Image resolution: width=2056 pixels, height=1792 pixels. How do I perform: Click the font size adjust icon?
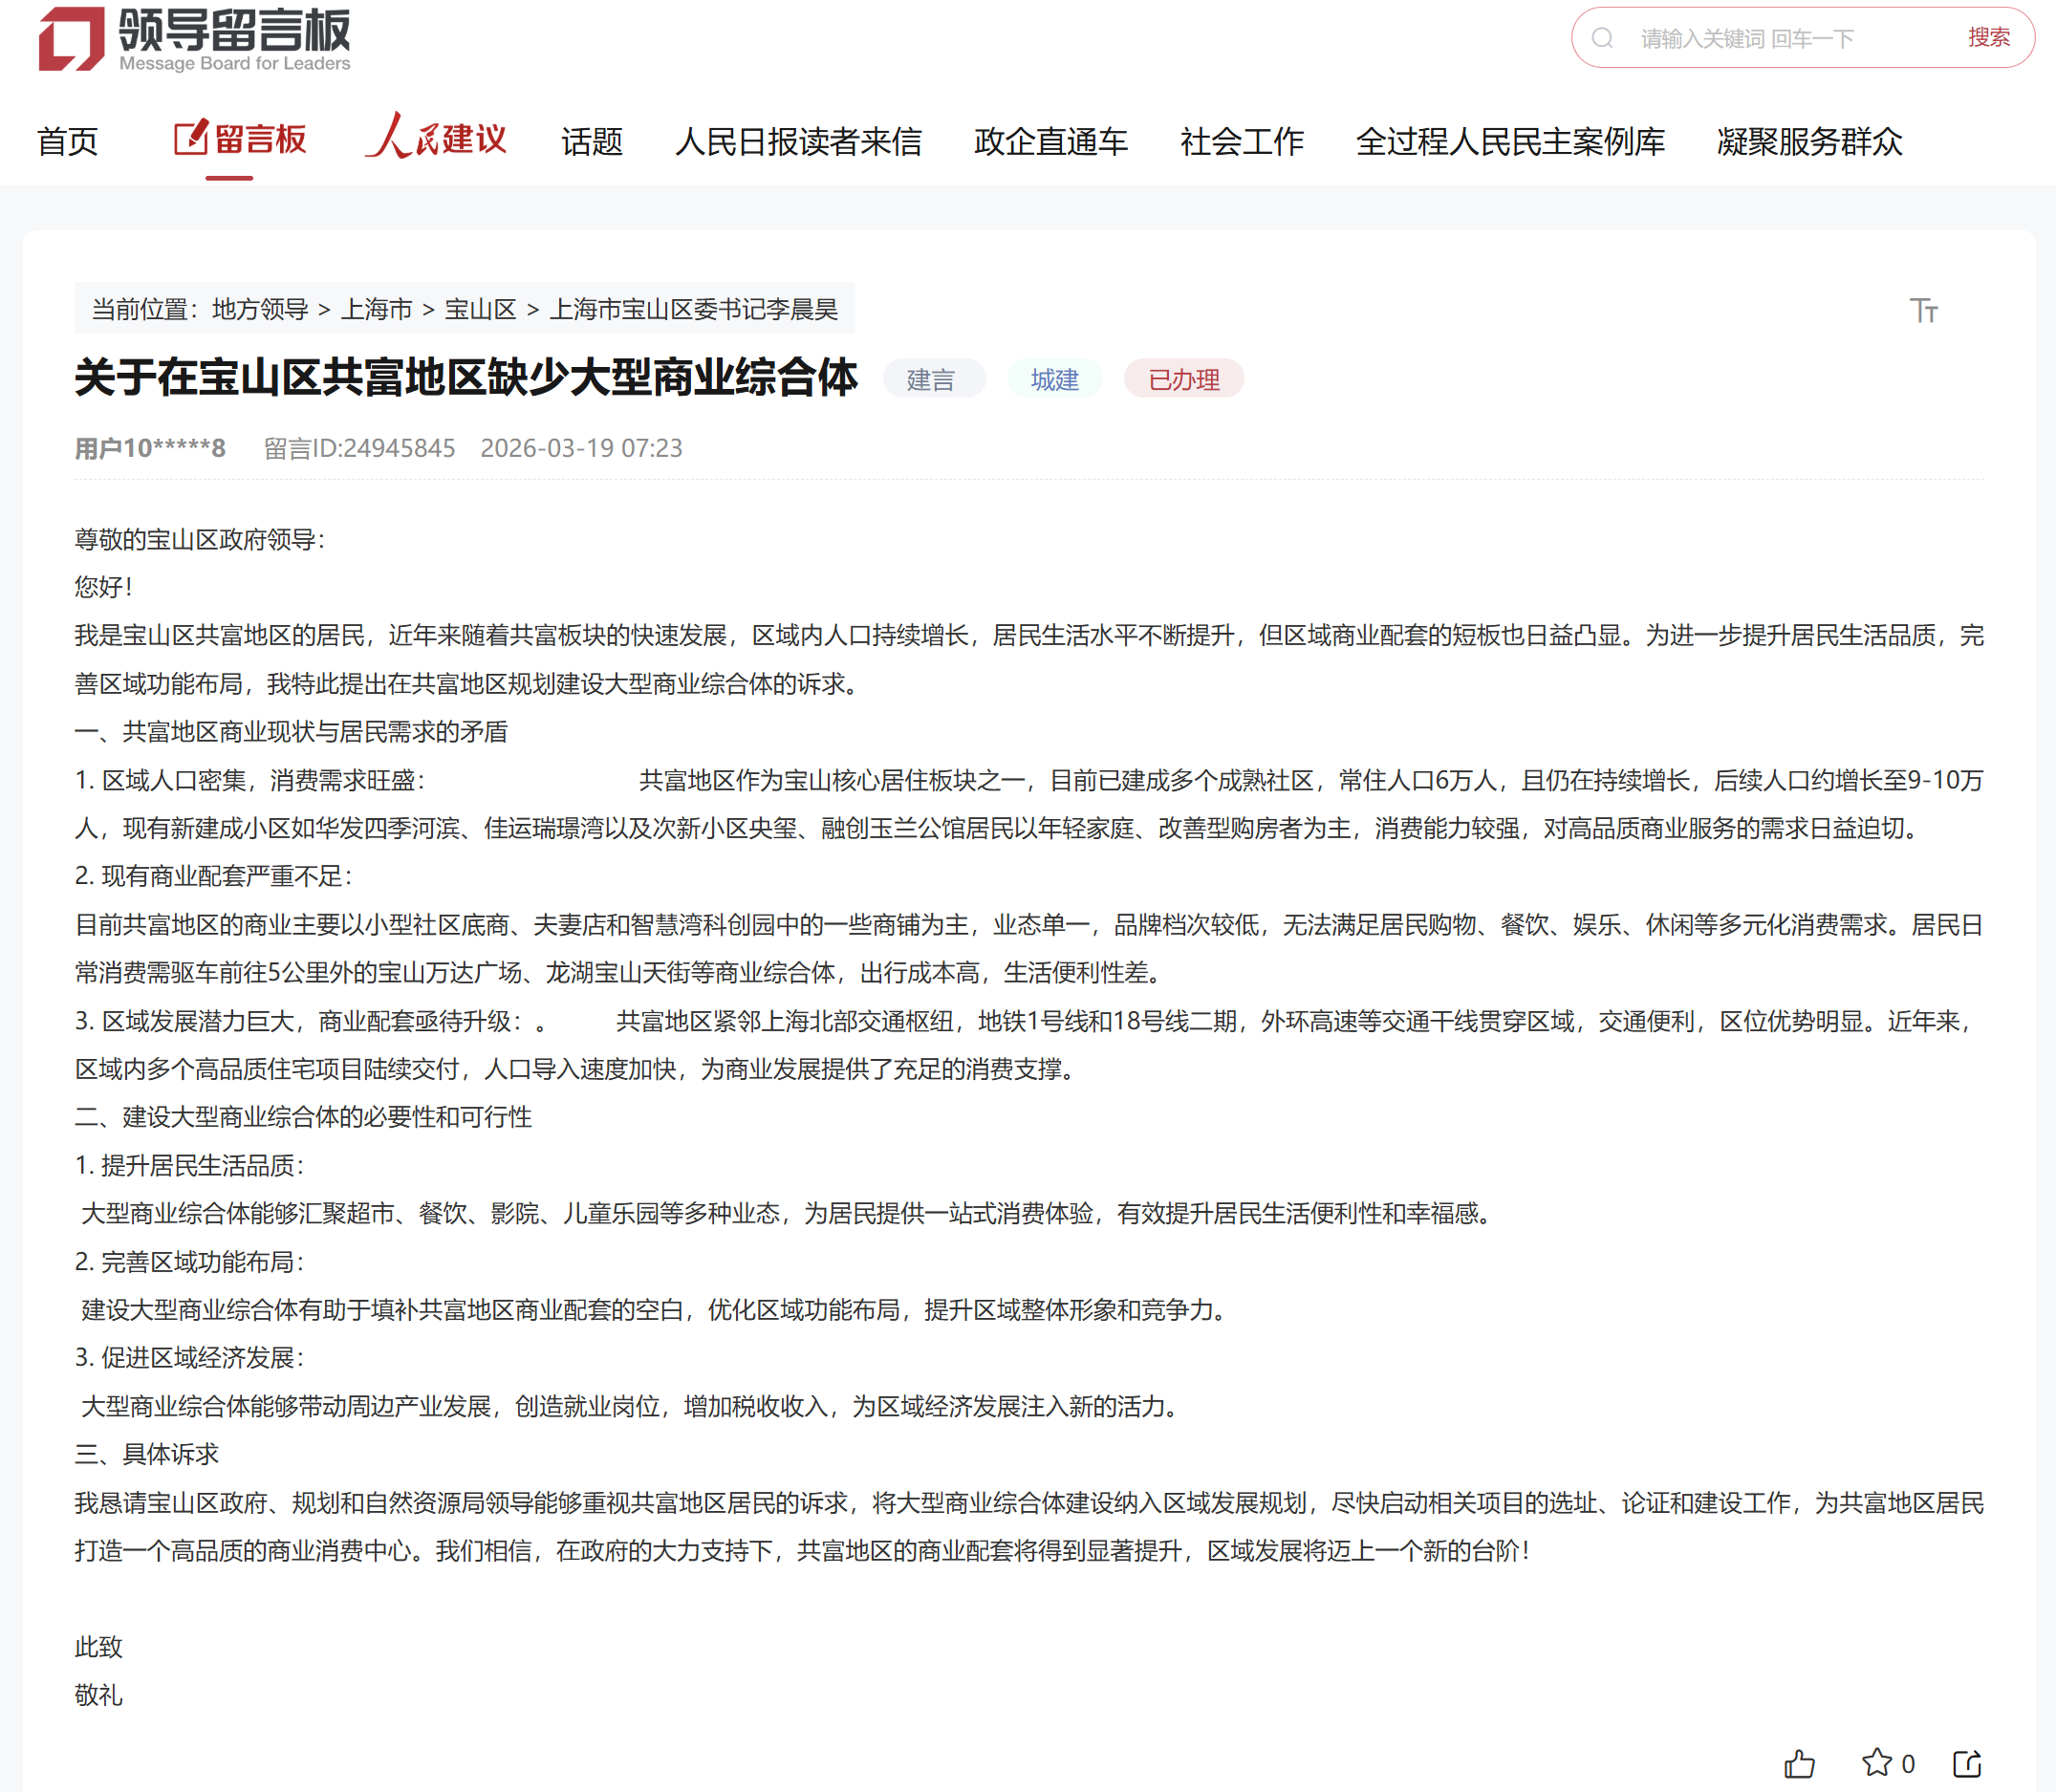tap(1923, 310)
